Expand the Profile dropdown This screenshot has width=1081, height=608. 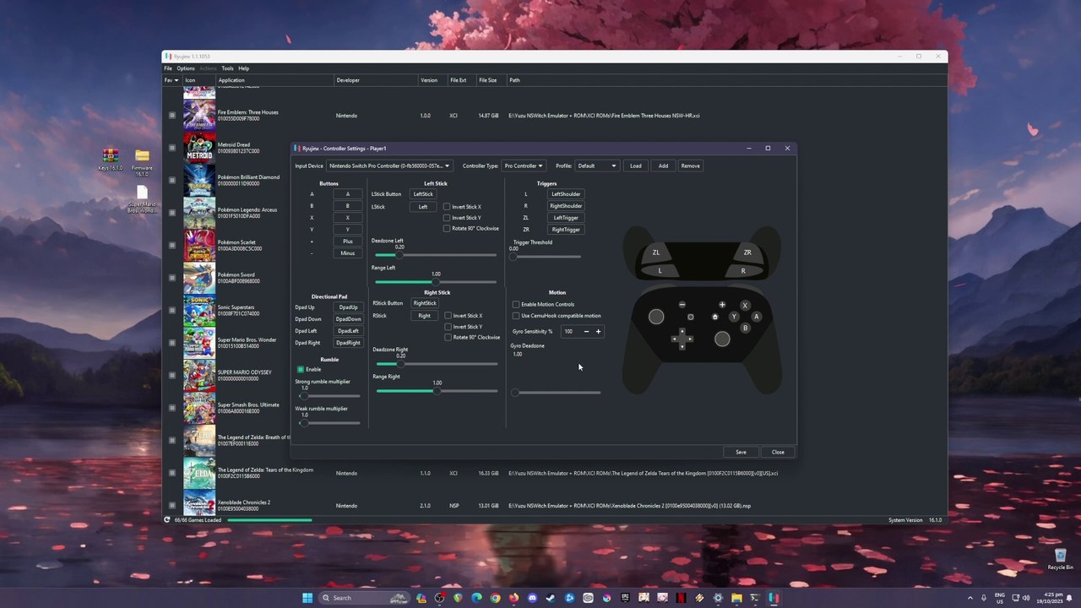[x=597, y=166]
